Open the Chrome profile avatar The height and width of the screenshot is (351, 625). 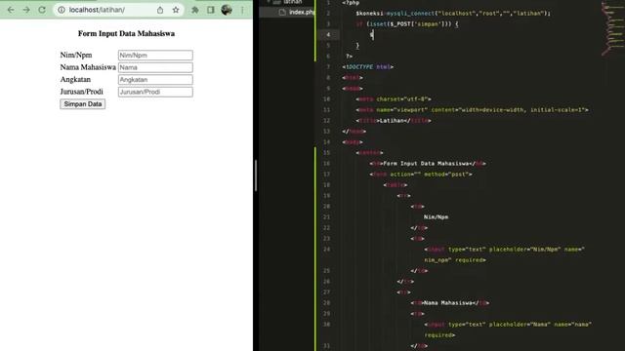227,10
